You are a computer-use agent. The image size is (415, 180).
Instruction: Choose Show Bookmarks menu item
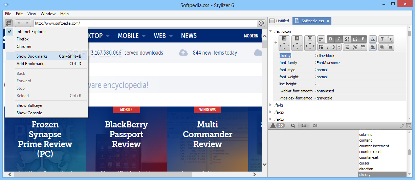(47, 56)
